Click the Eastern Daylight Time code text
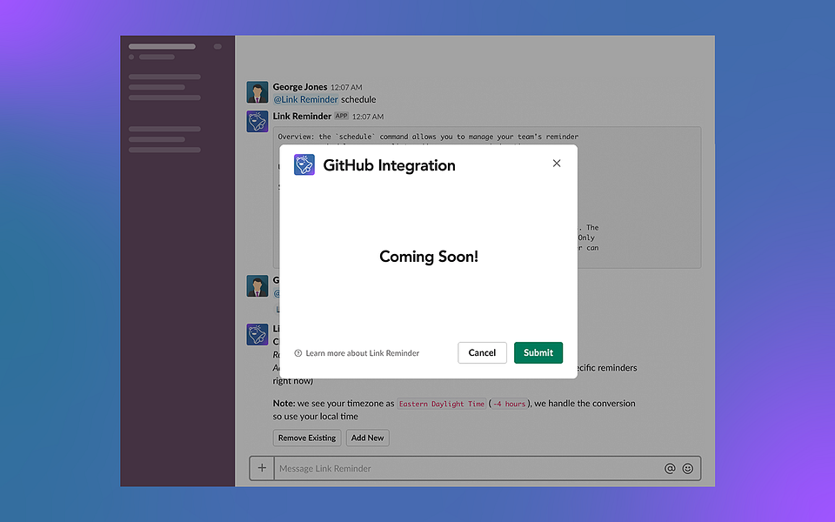 tap(442, 404)
